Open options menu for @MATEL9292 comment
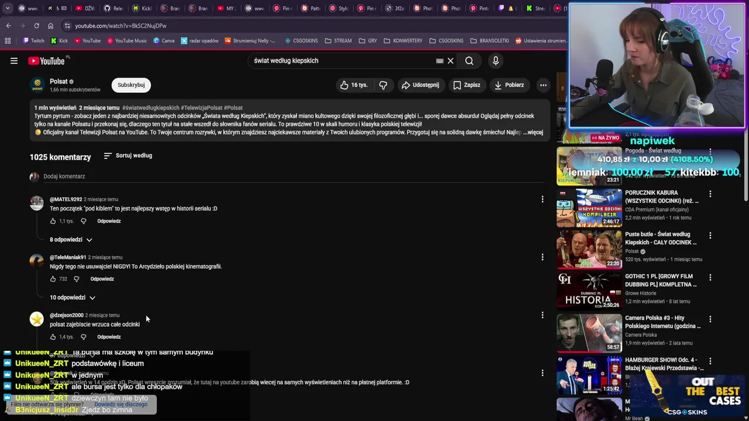Viewport: 749px width, 421px height. click(x=542, y=199)
